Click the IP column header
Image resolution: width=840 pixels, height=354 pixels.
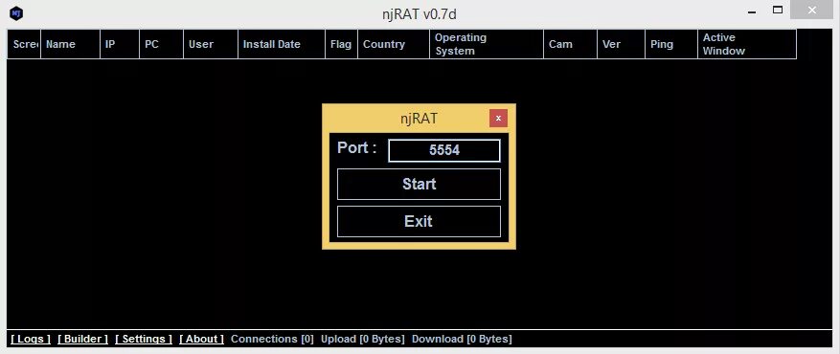pos(120,44)
